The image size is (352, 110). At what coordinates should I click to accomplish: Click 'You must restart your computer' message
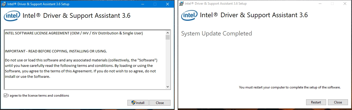(x=290, y=87)
